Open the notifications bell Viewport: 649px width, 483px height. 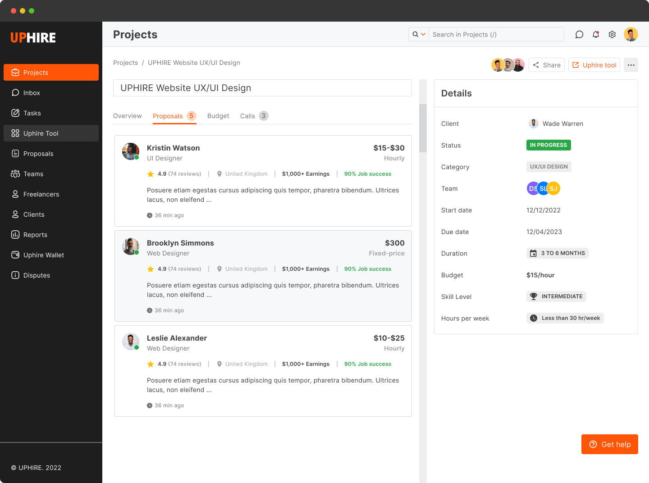click(596, 35)
